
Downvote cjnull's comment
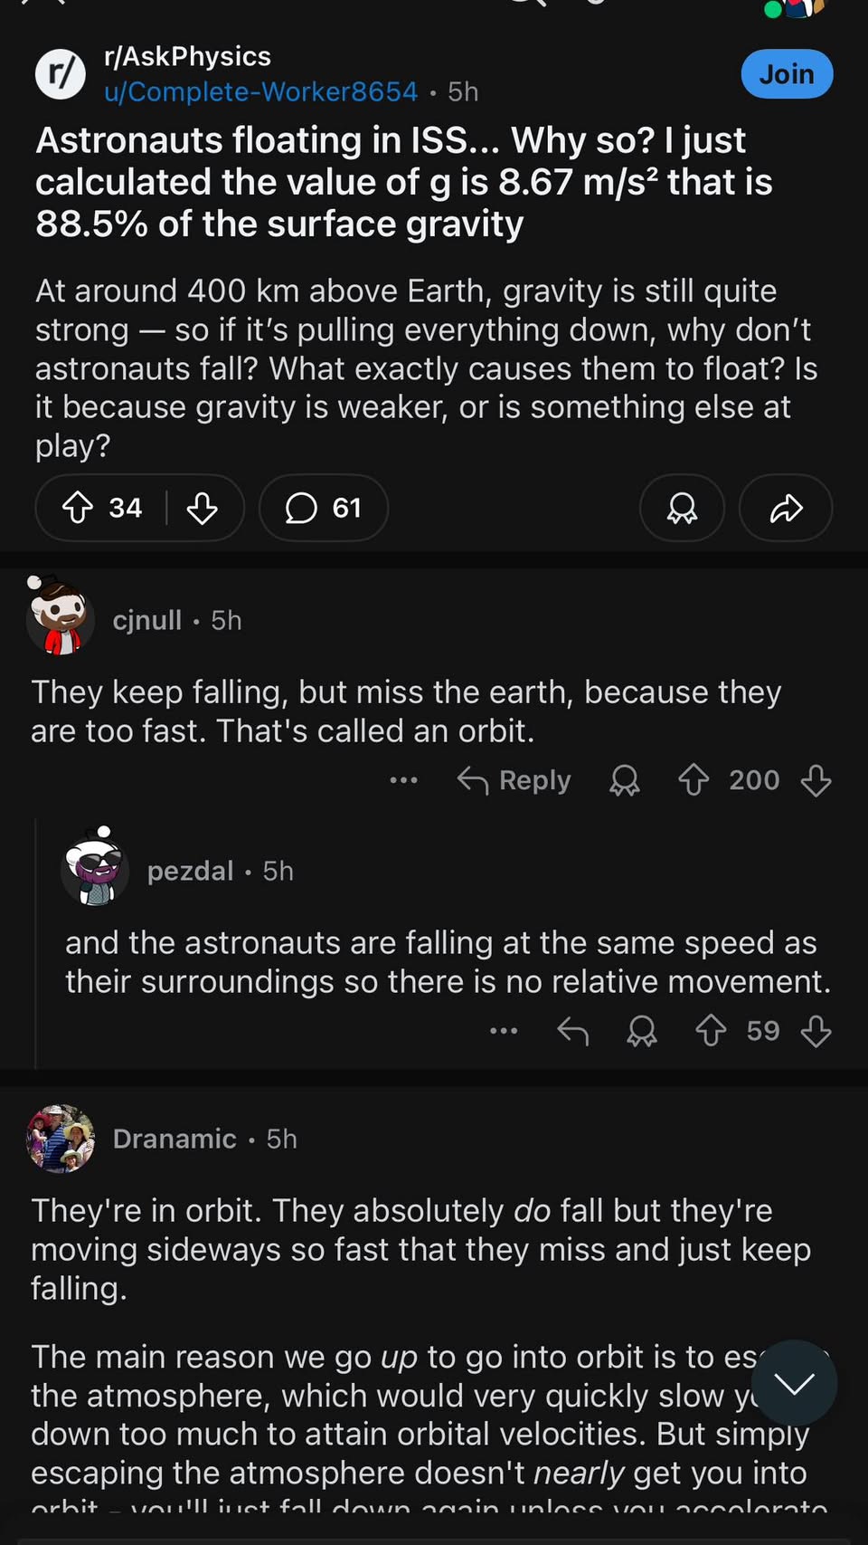click(816, 780)
